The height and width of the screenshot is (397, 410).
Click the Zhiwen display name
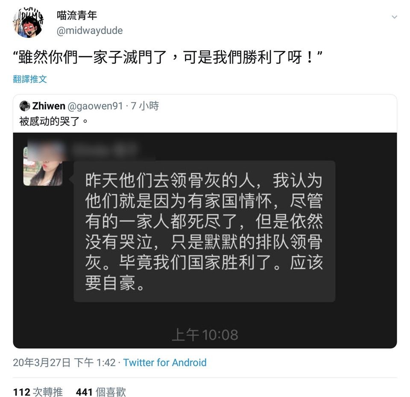point(49,106)
